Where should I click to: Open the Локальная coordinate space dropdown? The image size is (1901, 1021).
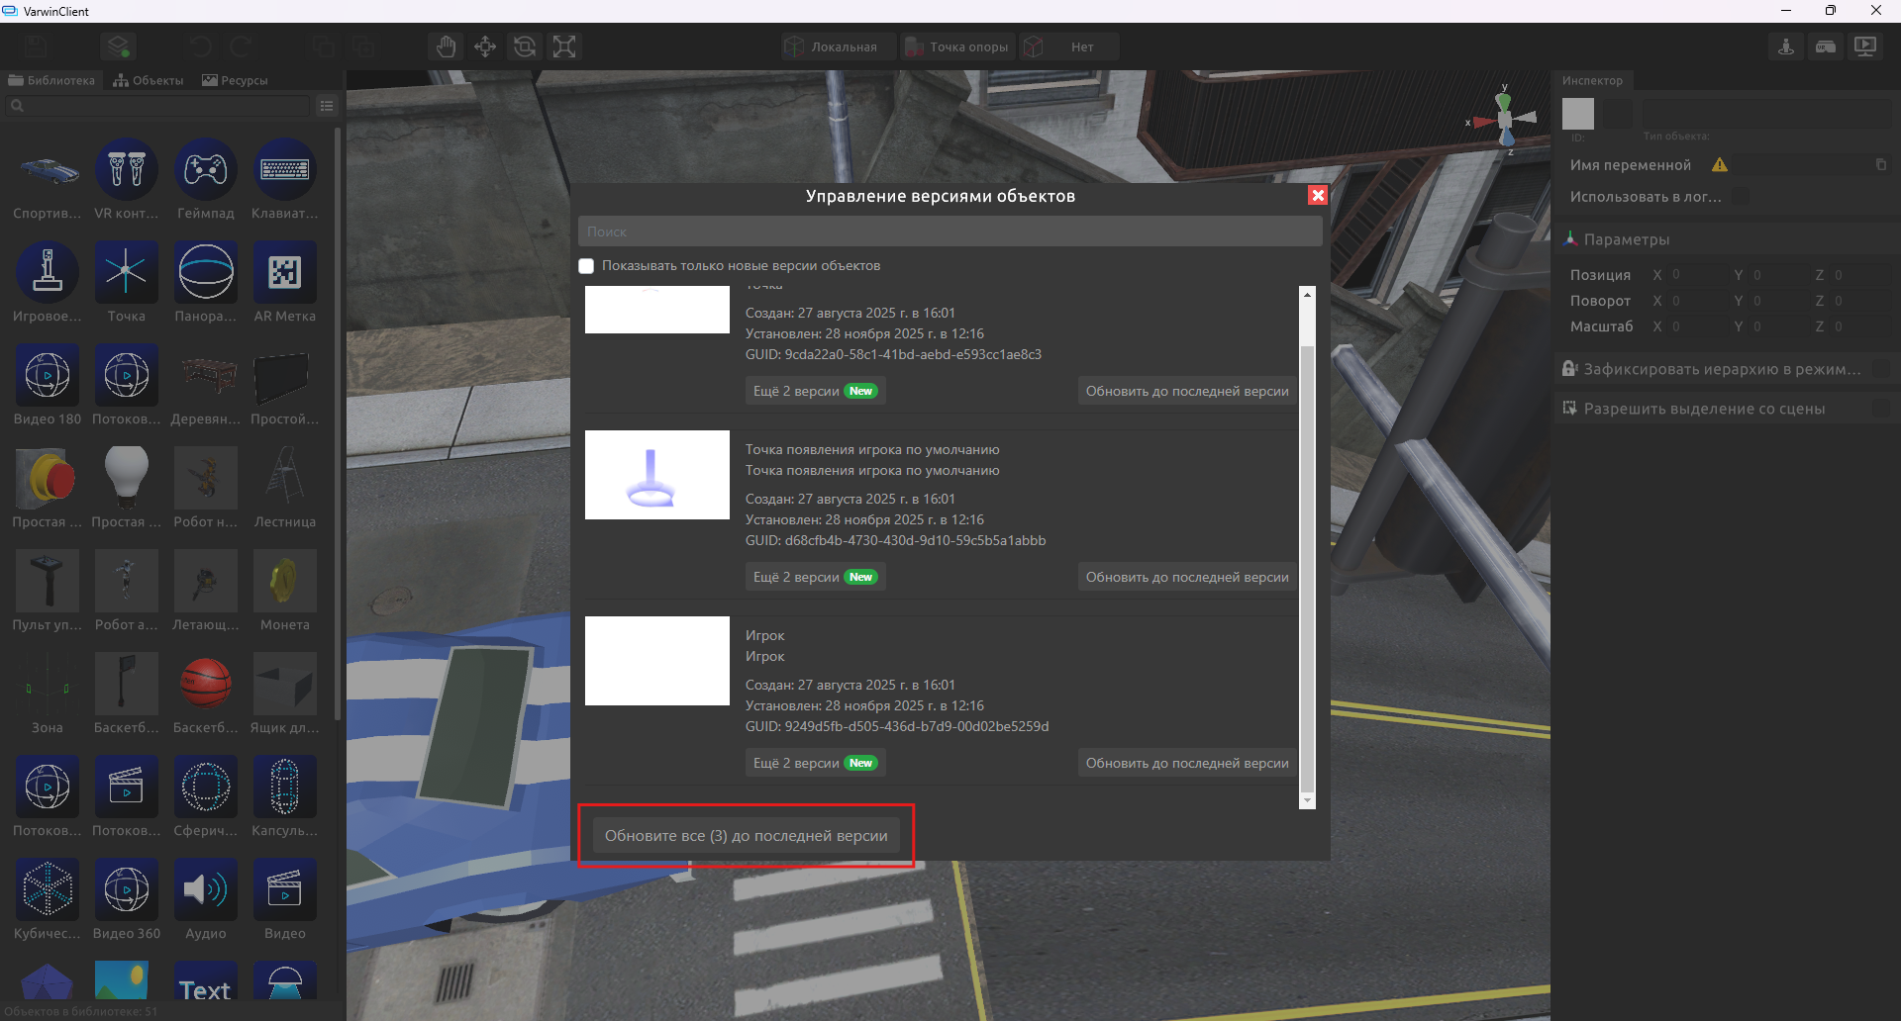(838, 46)
